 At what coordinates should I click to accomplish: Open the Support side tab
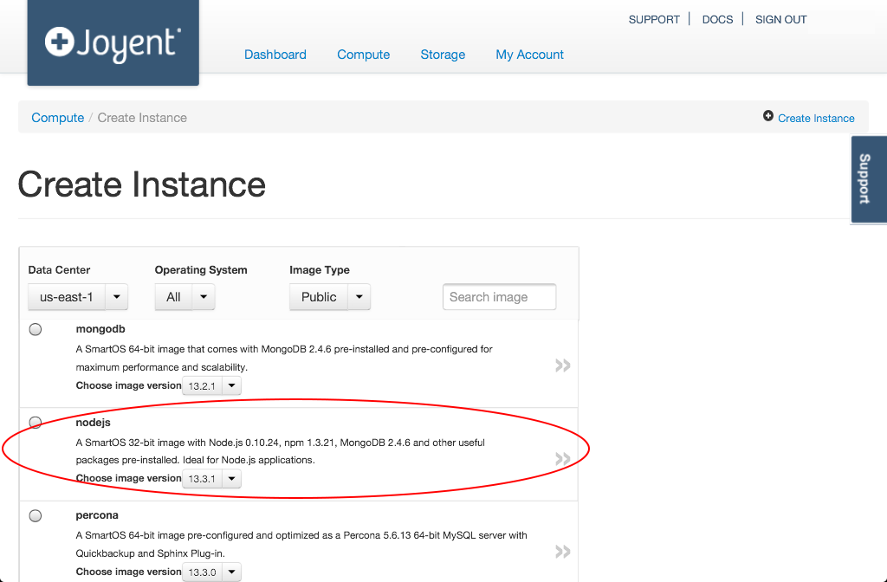pos(869,179)
